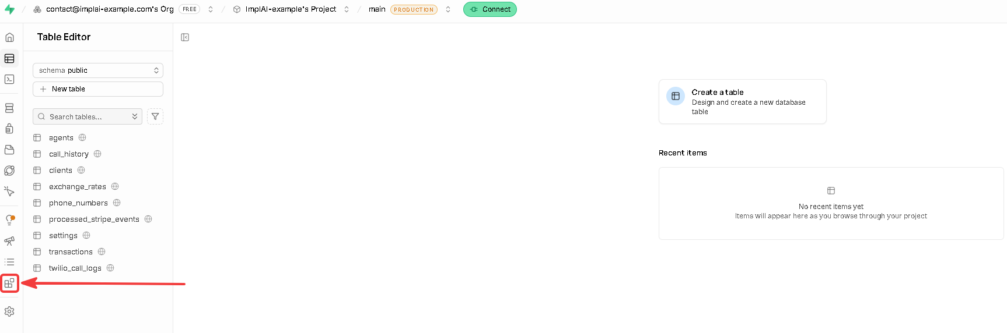
Task: Open the schema public dropdown
Action: pyautogui.click(x=98, y=70)
